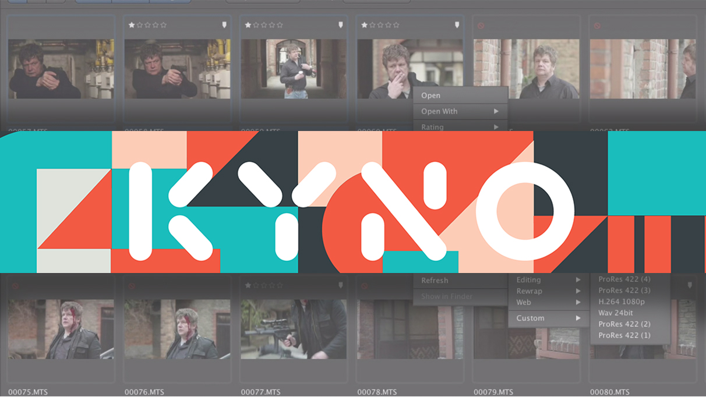Image resolution: width=706 pixels, height=397 pixels.
Task: Click the marker tag on the starred pistol-aiming clip
Action: (224, 25)
